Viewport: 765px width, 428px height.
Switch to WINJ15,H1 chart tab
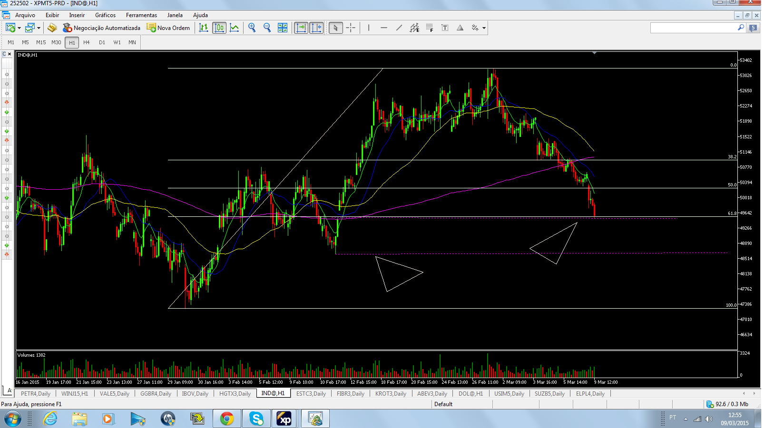point(75,394)
